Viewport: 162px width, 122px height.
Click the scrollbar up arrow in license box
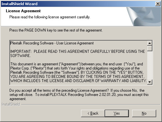(x=150, y=43)
